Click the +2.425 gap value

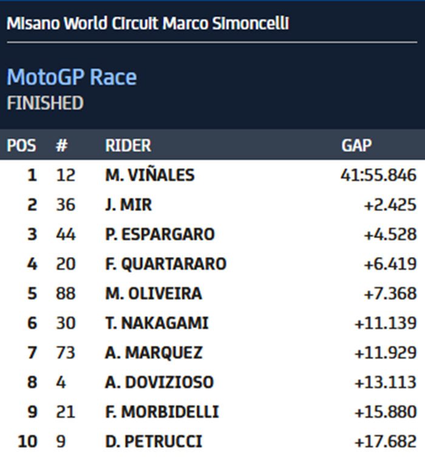pyautogui.click(x=390, y=205)
